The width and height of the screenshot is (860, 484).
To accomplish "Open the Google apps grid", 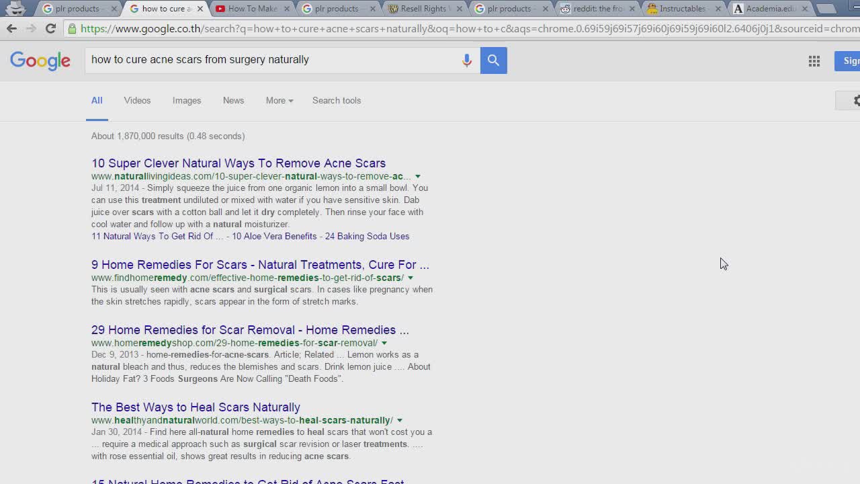I will coord(814,61).
